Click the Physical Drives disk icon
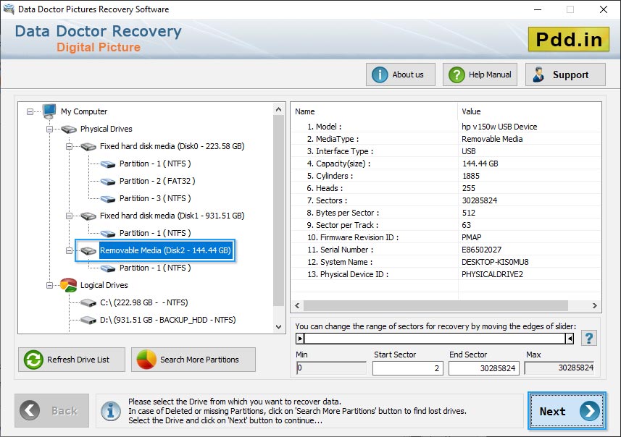The height and width of the screenshot is (437, 621). point(69,129)
